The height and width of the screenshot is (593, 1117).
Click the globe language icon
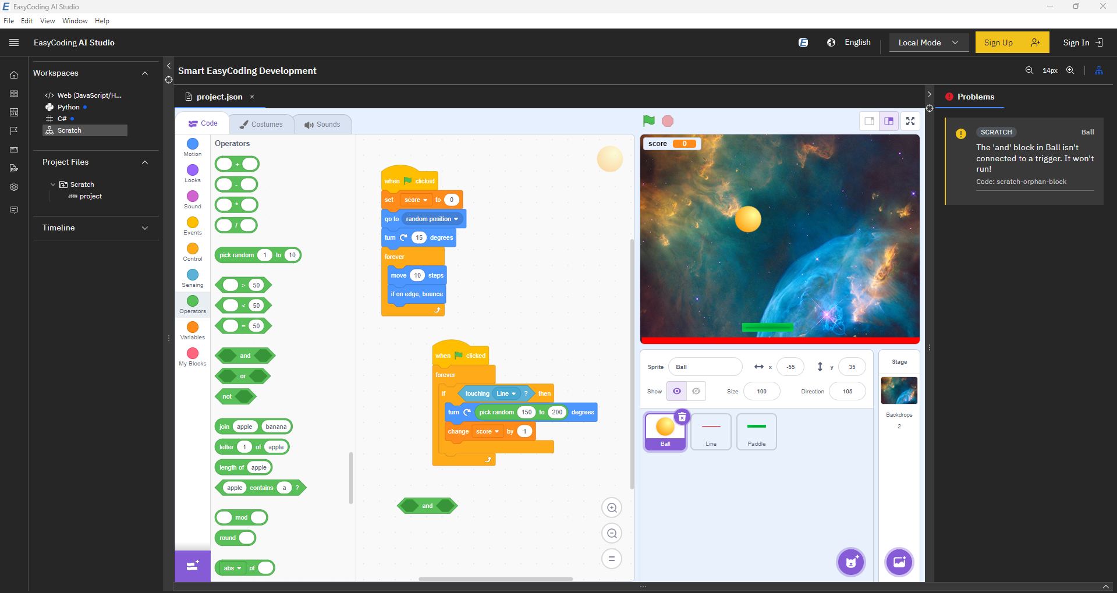[x=831, y=42]
